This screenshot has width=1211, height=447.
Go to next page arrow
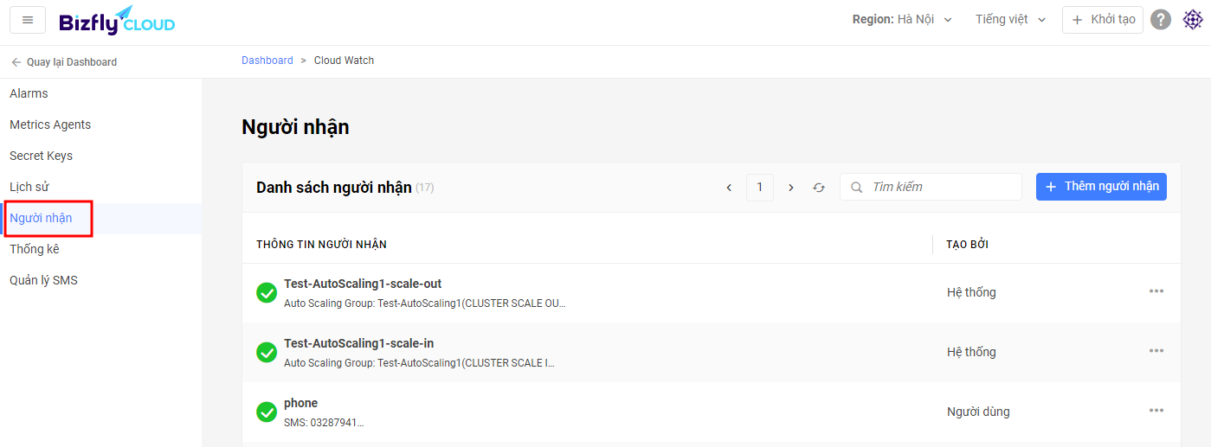[x=790, y=188]
